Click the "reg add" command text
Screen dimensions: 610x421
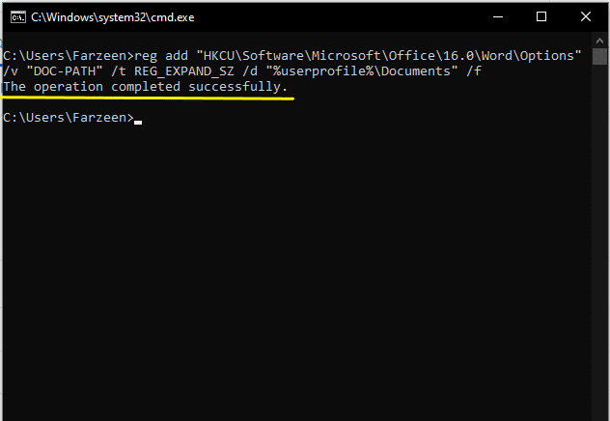pyautogui.click(x=161, y=56)
